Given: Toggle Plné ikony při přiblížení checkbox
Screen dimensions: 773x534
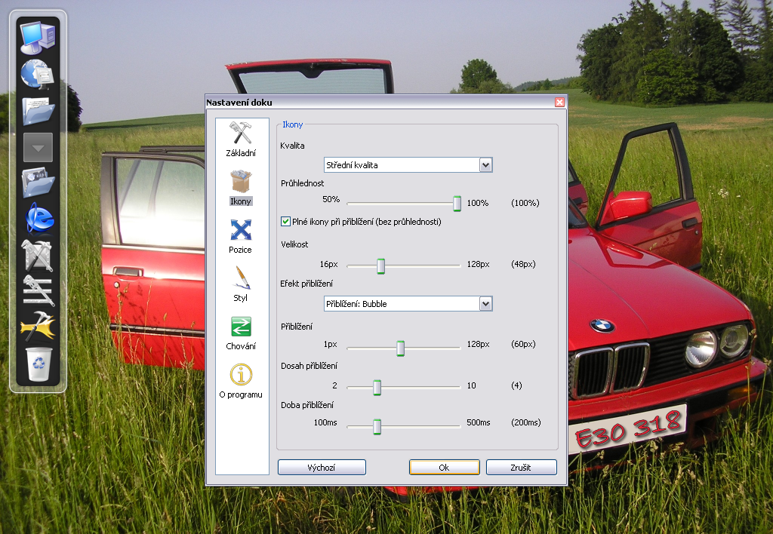Looking at the screenshot, I should pyautogui.click(x=285, y=222).
